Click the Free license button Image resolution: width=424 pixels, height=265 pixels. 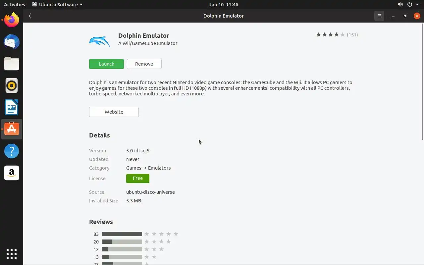138,178
